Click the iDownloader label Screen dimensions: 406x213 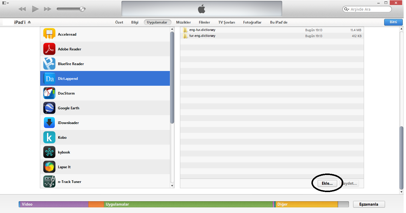click(68, 123)
